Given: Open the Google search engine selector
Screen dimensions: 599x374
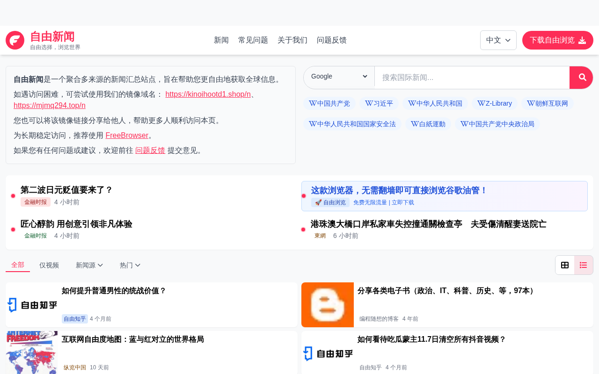Looking at the screenshot, I should coord(339,77).
